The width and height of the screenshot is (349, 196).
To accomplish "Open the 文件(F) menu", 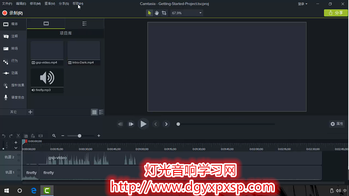I will coord(7,3).
